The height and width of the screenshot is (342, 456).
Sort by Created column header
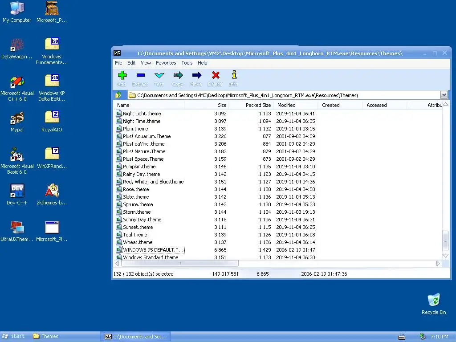pos(340,105)
